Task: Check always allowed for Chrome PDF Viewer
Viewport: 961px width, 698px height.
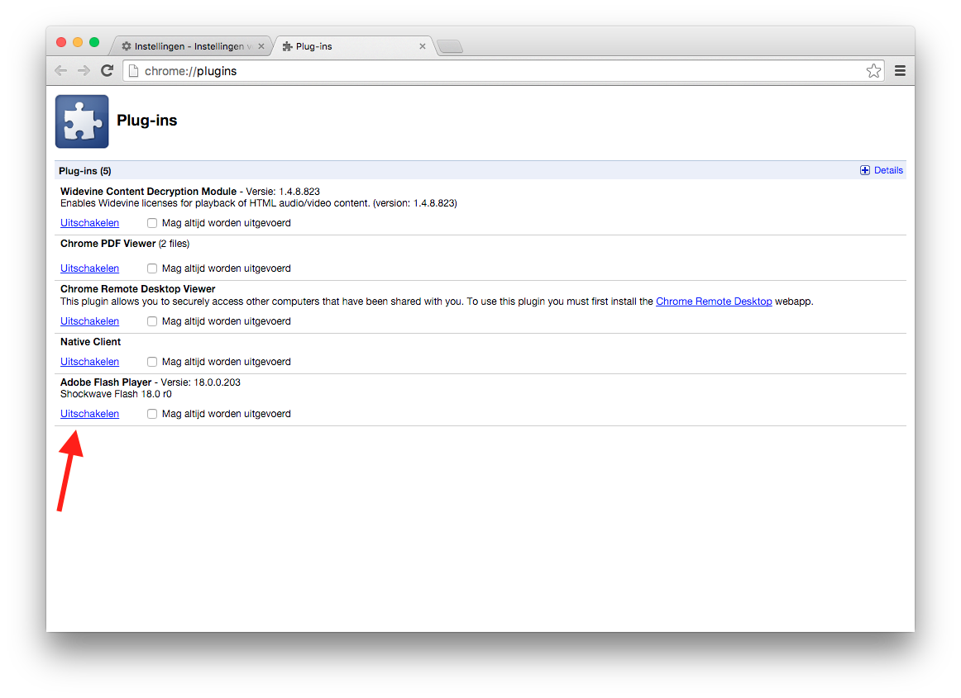Action: tap(152, 268)
